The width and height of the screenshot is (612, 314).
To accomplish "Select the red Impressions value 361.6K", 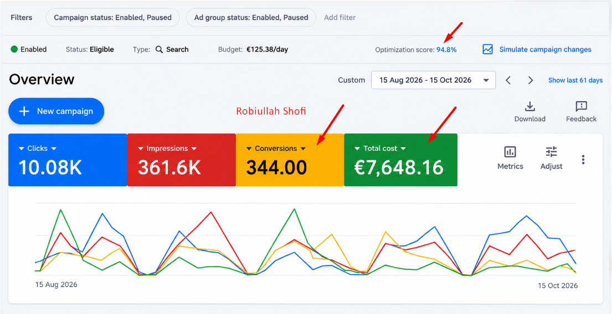I will click(x=169, y=167).
